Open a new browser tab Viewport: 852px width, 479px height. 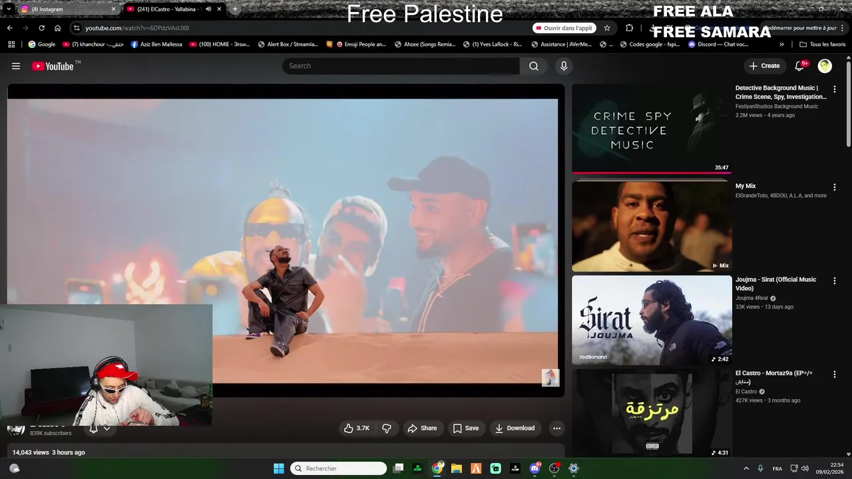(234, 9)
